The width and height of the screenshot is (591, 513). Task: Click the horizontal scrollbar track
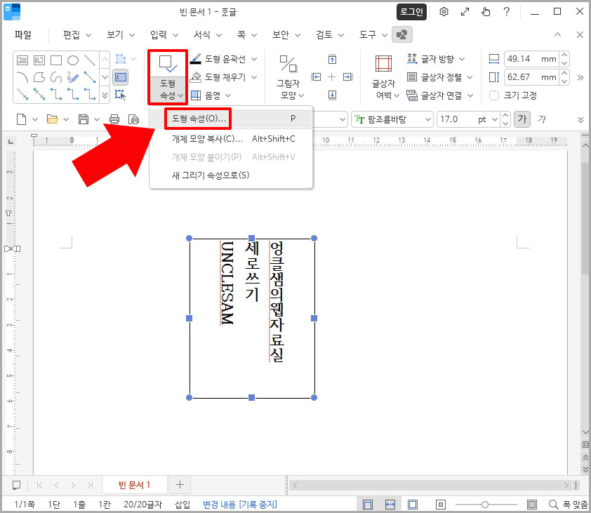430,485
